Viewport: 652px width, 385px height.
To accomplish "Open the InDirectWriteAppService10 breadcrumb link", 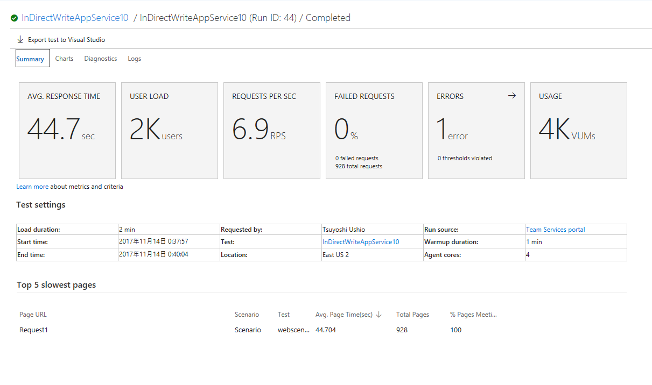I will [75, 18].
